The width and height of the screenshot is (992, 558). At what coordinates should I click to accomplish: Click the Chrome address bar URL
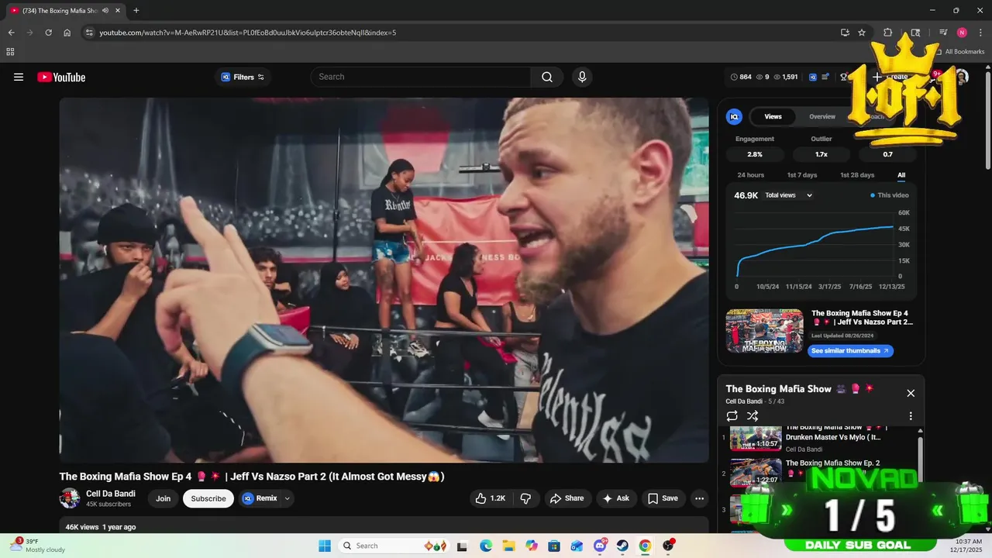point(247,33)
